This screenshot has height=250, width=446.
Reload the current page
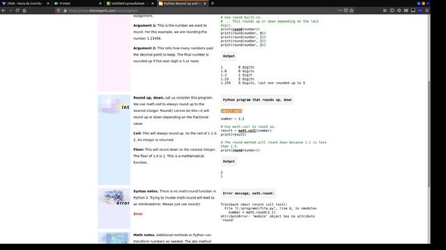click(17, 10)
